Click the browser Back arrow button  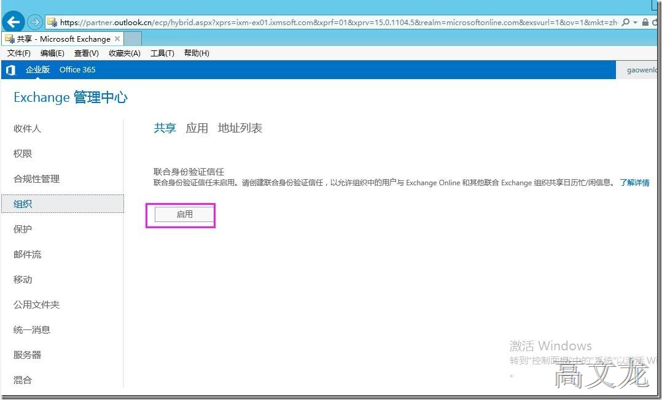pyautogui.click(x=14, y=22)
